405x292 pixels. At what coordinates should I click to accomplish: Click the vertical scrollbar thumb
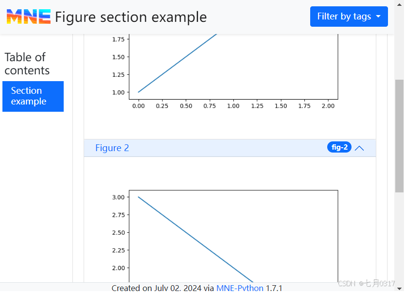click(x=399, y=136)
